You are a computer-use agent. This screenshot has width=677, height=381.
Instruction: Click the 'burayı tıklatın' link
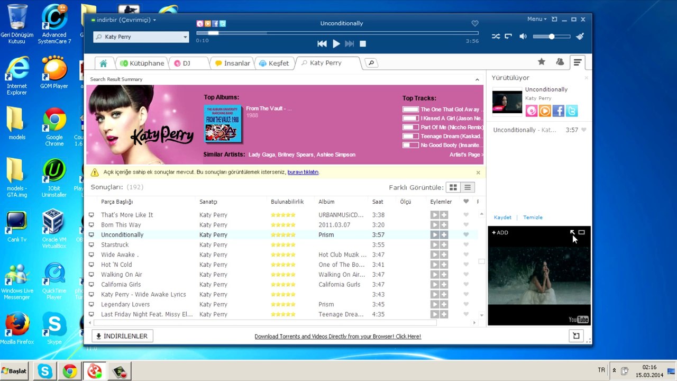[303, 172]
